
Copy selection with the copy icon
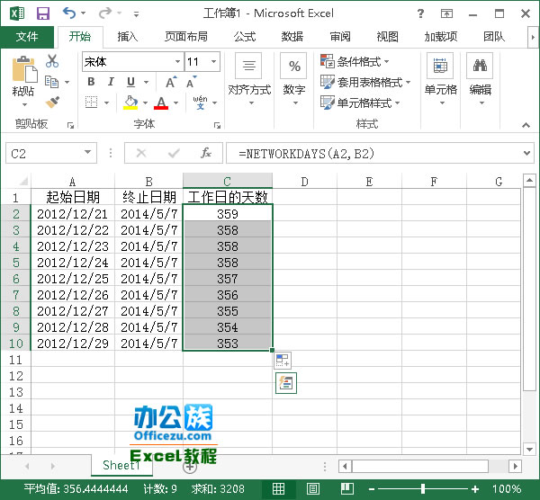pyautogui.click(x=52, y=82)
